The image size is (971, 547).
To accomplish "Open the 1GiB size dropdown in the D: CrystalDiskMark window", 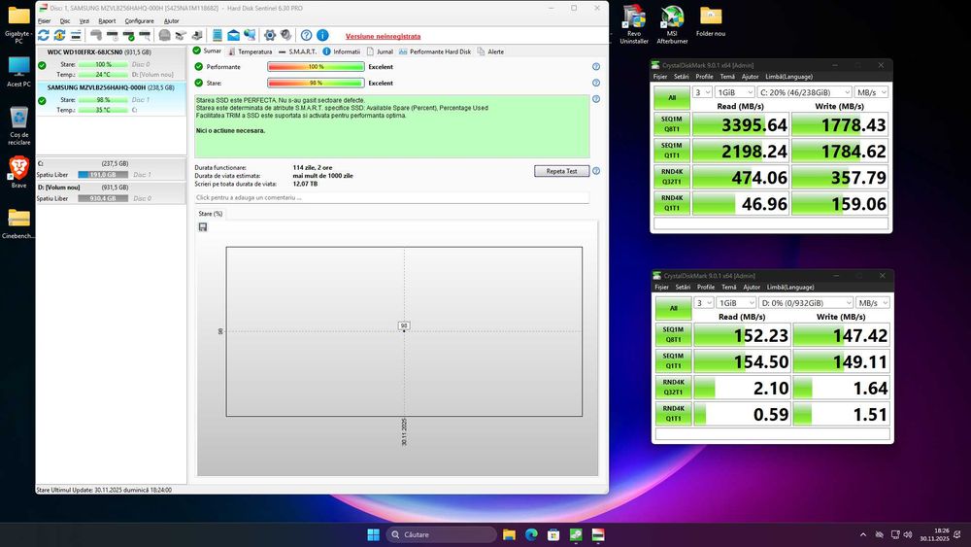I will [x=736, y=303].
